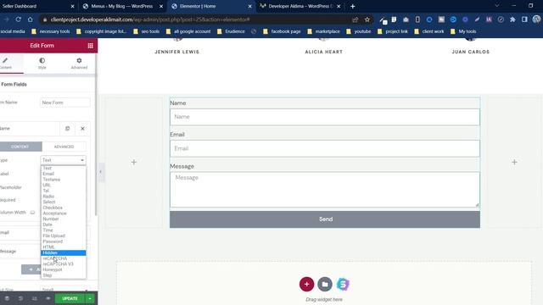Choose highlighted Hidden field type
This screenshot has width=543, height=305.
(63, 252)
